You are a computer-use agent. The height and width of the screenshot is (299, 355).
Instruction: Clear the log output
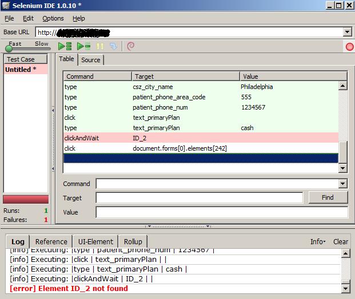tap(341, 241)
